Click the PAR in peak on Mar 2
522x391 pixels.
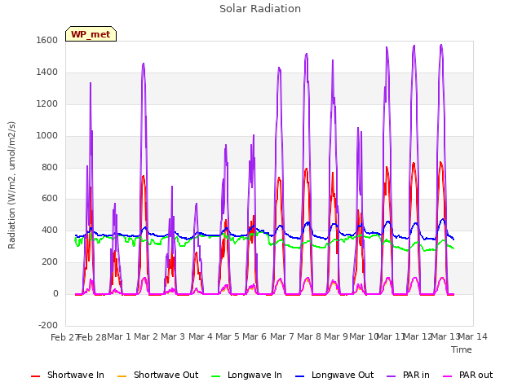click(x=144, y=64)
